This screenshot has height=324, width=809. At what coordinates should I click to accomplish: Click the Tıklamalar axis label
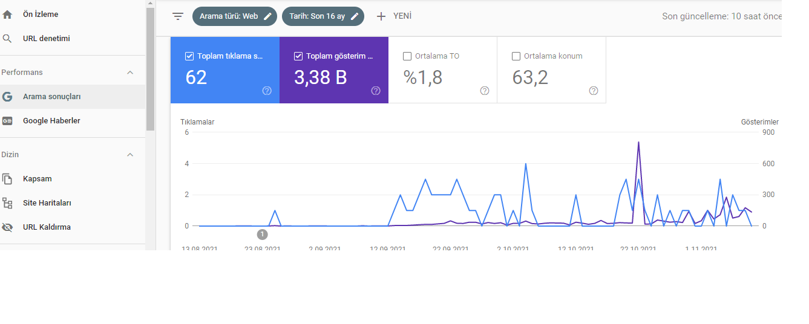point(197,122)
